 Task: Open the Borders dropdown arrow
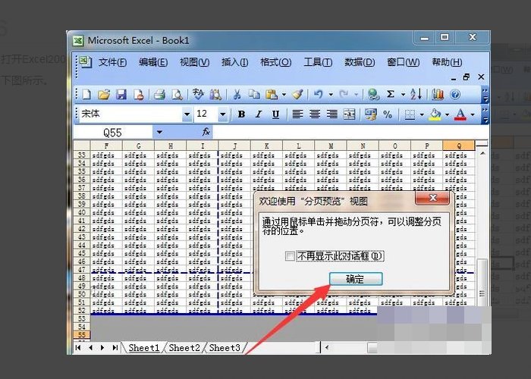[422, 114]
